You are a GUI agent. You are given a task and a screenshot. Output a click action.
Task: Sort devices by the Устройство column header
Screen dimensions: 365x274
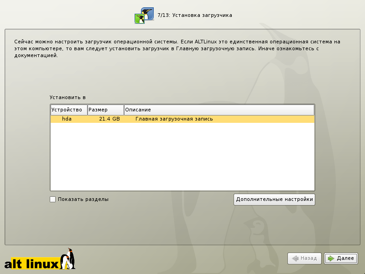point(68,110)
